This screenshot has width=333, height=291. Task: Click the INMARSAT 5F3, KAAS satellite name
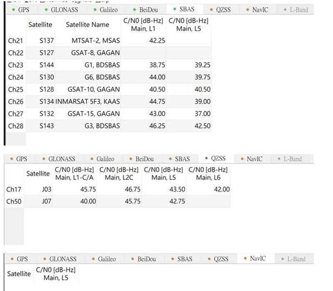coord(88,102)
